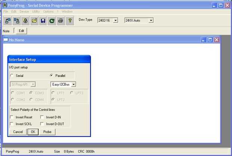
Task: Click the 24XX Auto status bar text
Action: click(36, 152)
